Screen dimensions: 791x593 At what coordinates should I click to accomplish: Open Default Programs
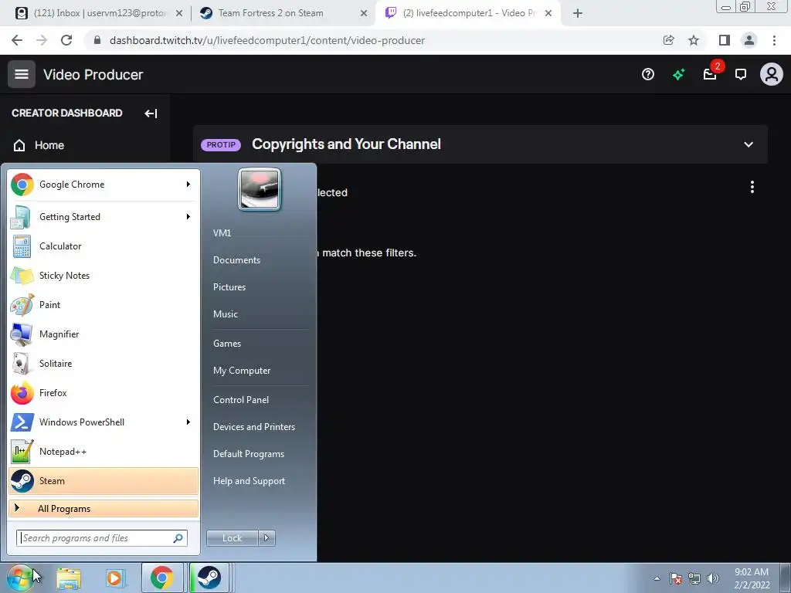point(249,454)
